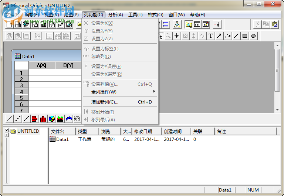Screen dimensions: 284x196
Task: Select the A(X) column header
Action: 41,65
